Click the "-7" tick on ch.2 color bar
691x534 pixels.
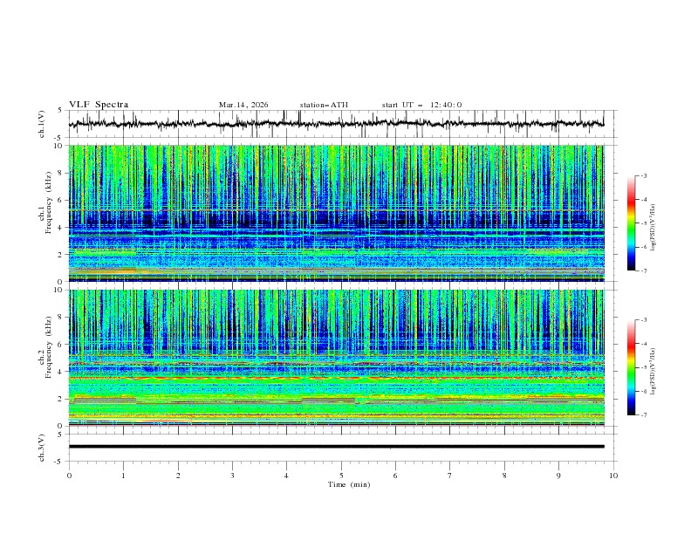pos(644,415)
